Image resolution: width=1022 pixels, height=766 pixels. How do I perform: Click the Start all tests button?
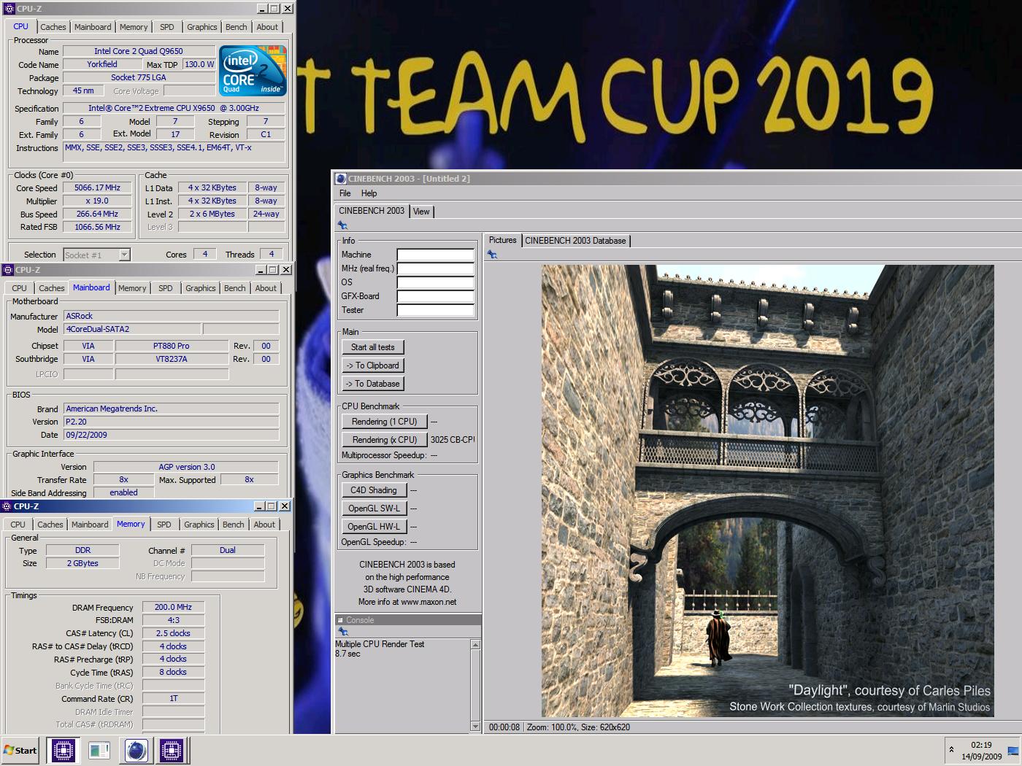pyautogui.click(x=373, y=347)
